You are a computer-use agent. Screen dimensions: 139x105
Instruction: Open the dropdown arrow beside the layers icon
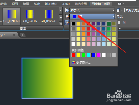coord(122,10)
